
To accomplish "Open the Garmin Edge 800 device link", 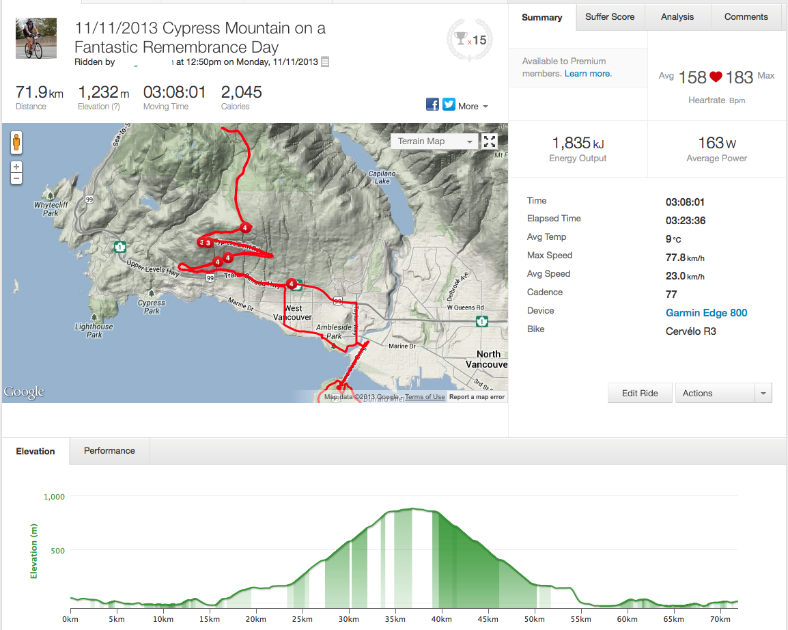I will click(x=706, y=313).
